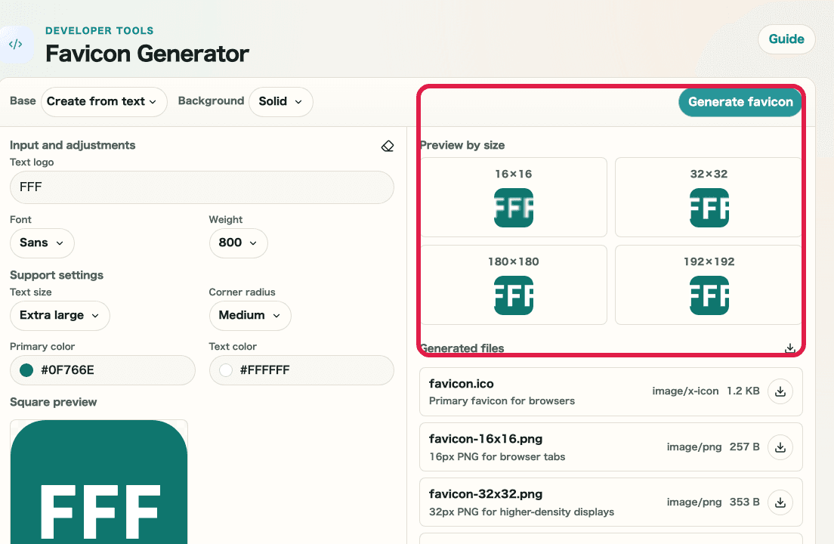Click the 16×16 preview icon
834x544 pixels.
point(514,209)
